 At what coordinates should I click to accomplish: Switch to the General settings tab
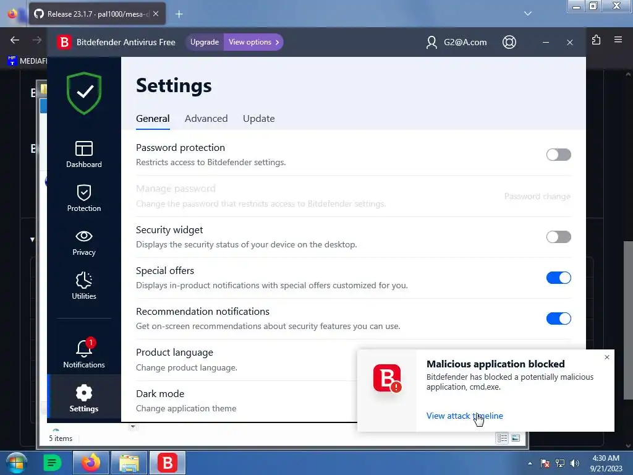point(153,119)
